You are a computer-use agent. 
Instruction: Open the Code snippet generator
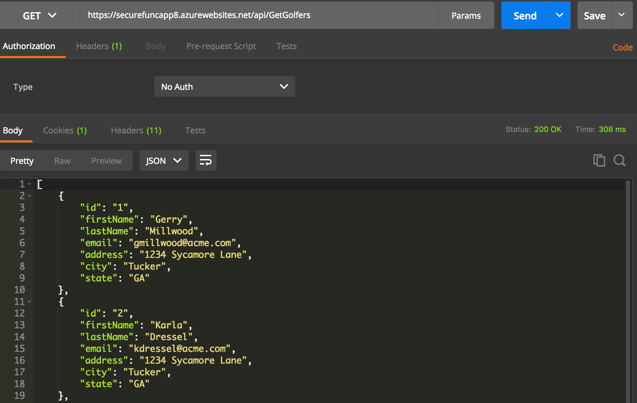point(622,47)
